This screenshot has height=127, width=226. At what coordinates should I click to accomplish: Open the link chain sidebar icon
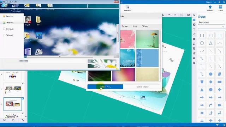pos(194,34)
